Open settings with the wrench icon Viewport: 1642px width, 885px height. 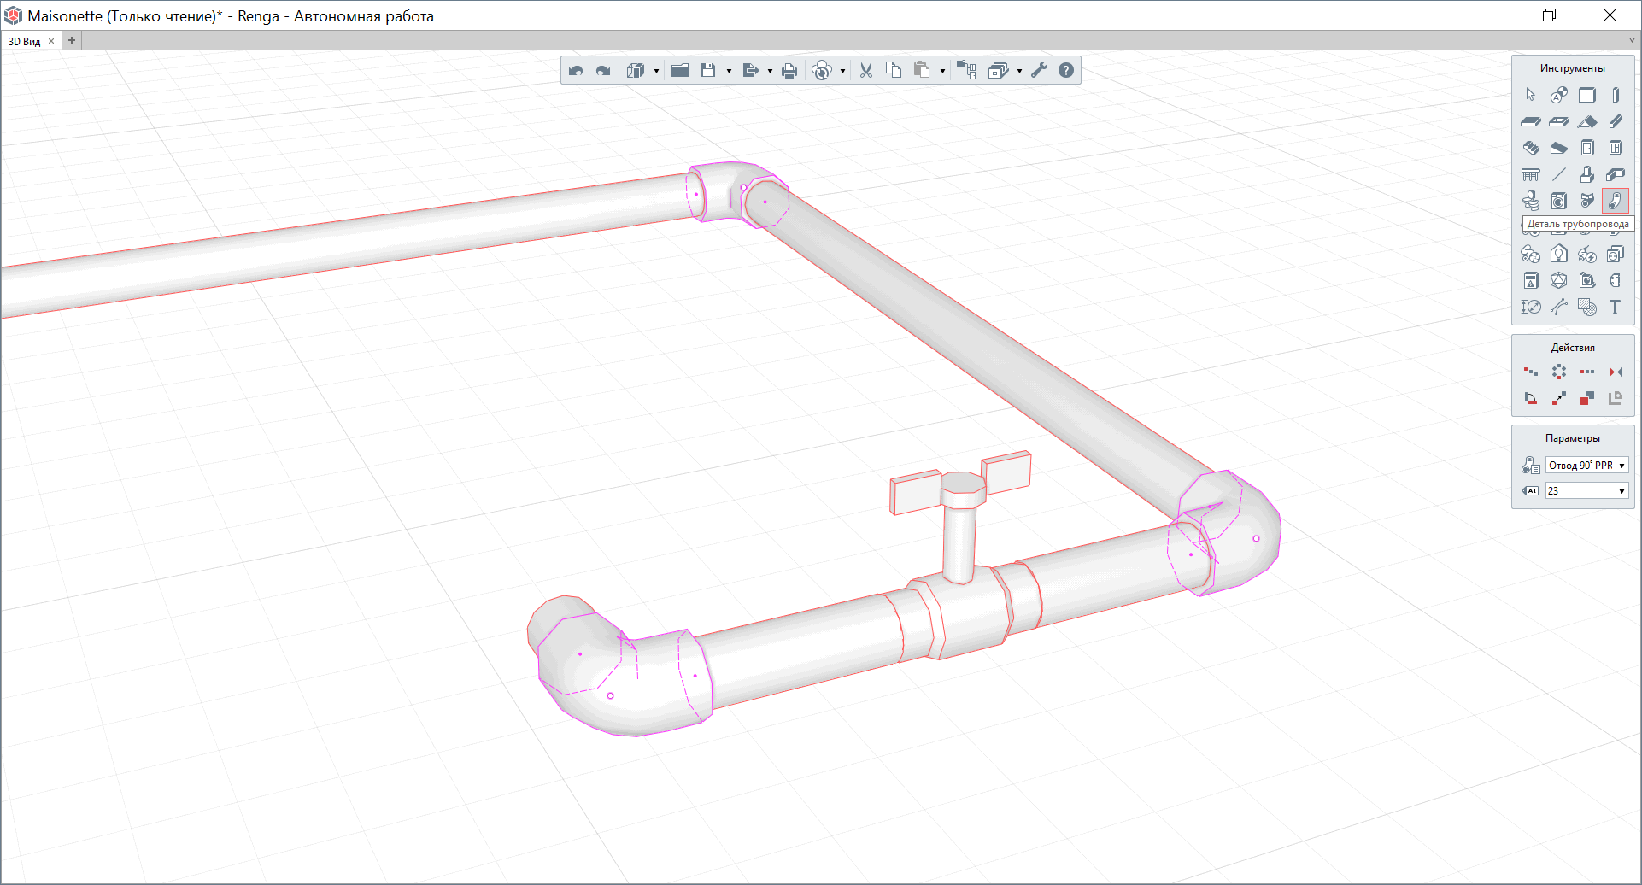click(x=1039, y=71)
